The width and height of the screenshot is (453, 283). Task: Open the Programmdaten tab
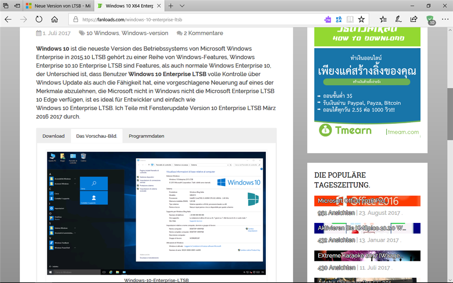(x=146, y=136)
